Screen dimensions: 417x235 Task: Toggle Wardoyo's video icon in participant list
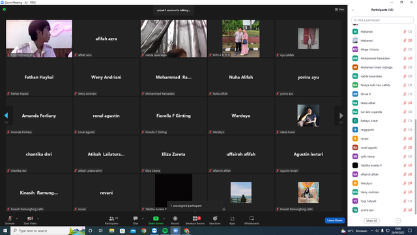pyautogui.click(x=410, y=183)
